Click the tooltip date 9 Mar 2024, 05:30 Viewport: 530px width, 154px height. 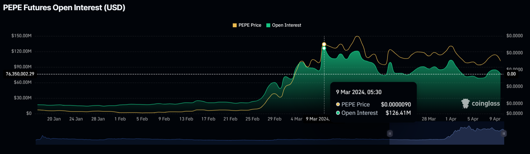click(359, 92)
